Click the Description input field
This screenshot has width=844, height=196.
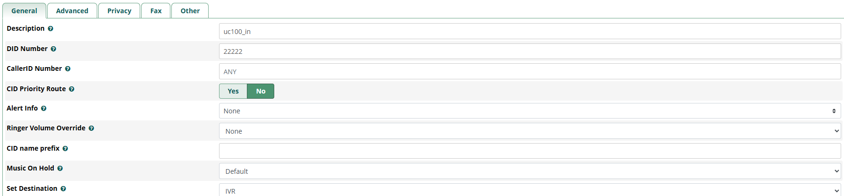[530, 32]
